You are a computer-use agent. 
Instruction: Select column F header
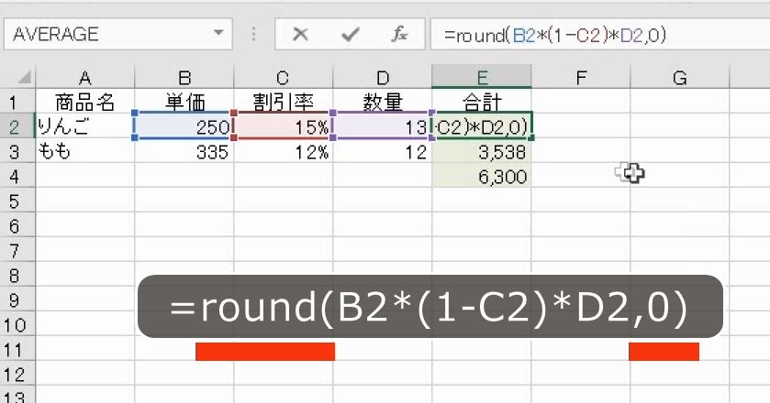point(581,78)
